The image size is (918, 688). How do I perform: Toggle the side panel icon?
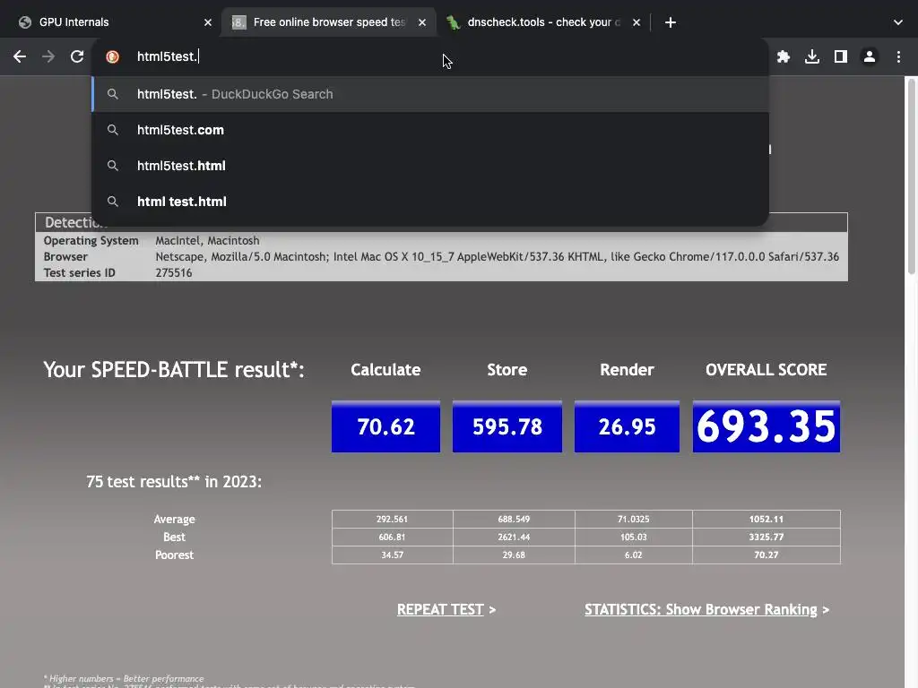[841, 56]
